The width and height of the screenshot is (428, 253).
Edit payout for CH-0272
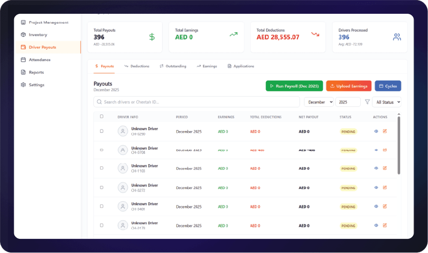[385, 187]
